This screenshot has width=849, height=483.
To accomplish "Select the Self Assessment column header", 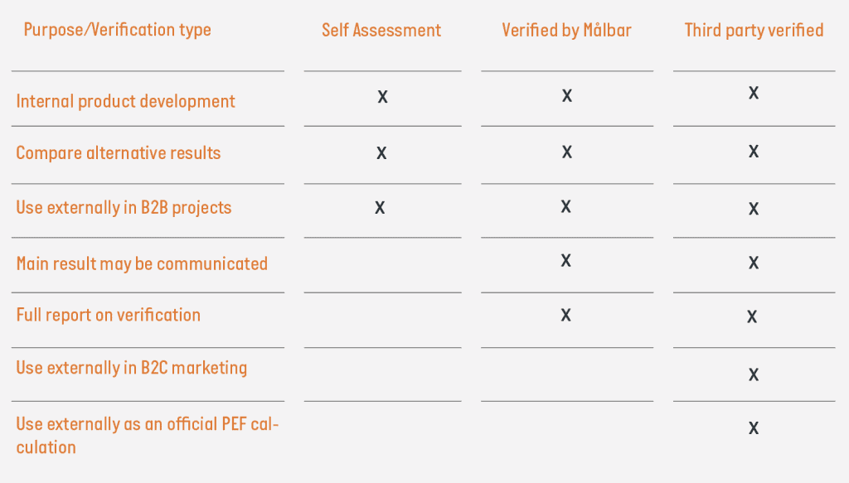I will [381, 31].
